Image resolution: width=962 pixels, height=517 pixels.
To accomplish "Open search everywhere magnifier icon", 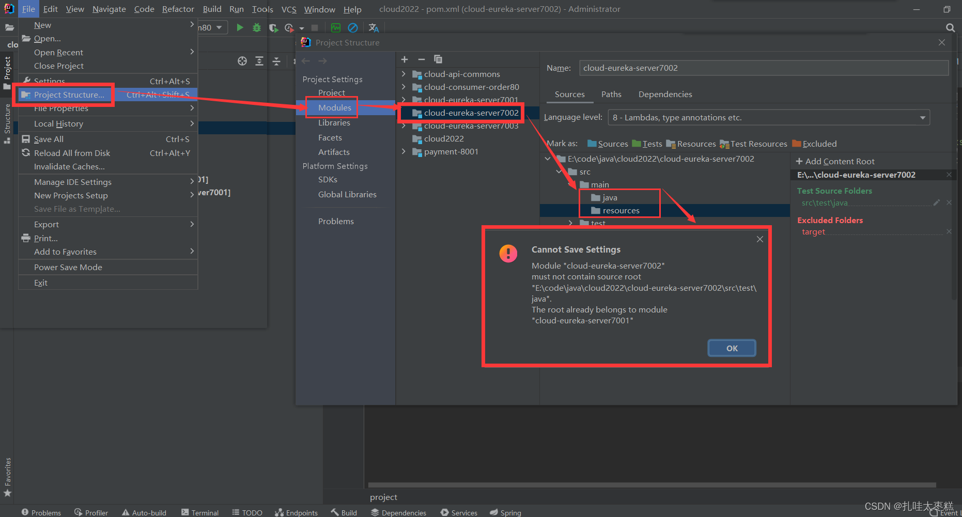I will coord(950,28).
